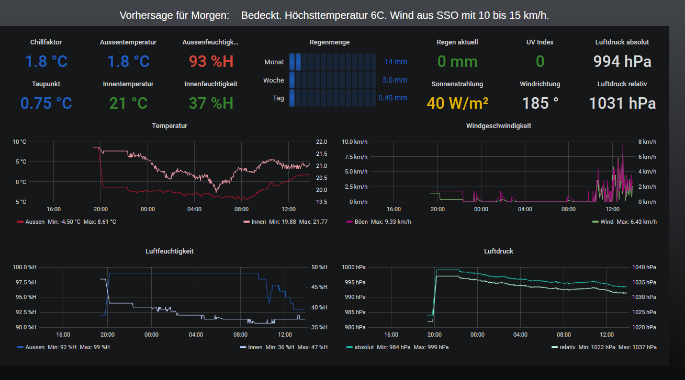The height and width of the screenshot is (380, 685).
Task: Toggle the Aussen series in Temperatur legend
Action: 35,222
